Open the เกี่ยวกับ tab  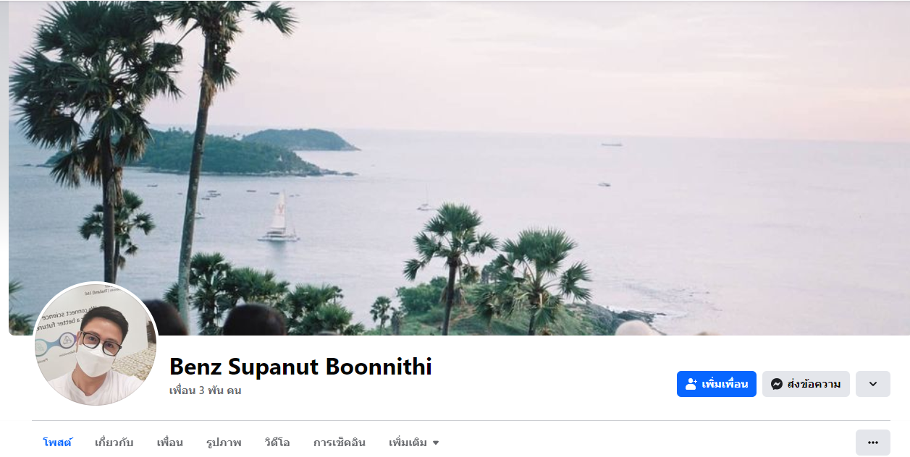click(x=114, y=443)
